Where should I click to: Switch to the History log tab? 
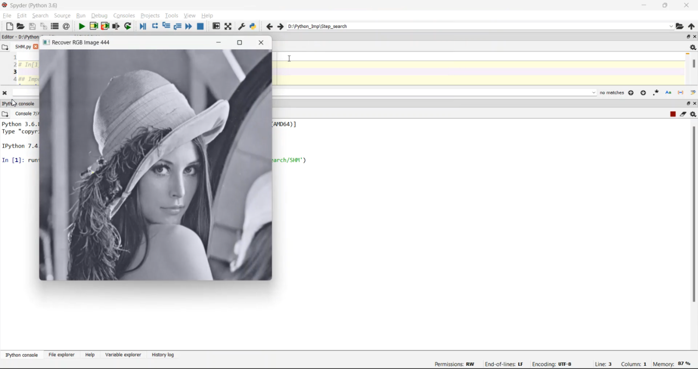pyautogui.click(x=163, y=355)
